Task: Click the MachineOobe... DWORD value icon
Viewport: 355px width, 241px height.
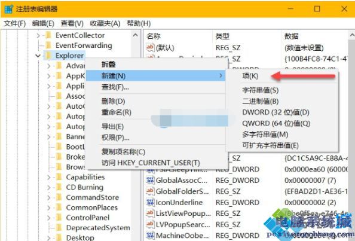Action: coord(150,236)
